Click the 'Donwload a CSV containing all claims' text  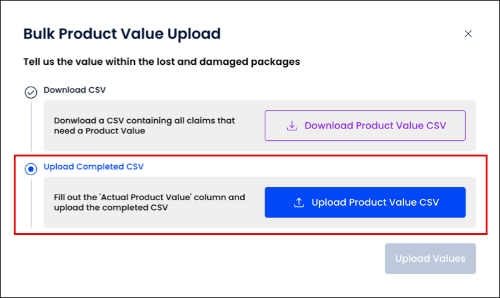point(144,121)
